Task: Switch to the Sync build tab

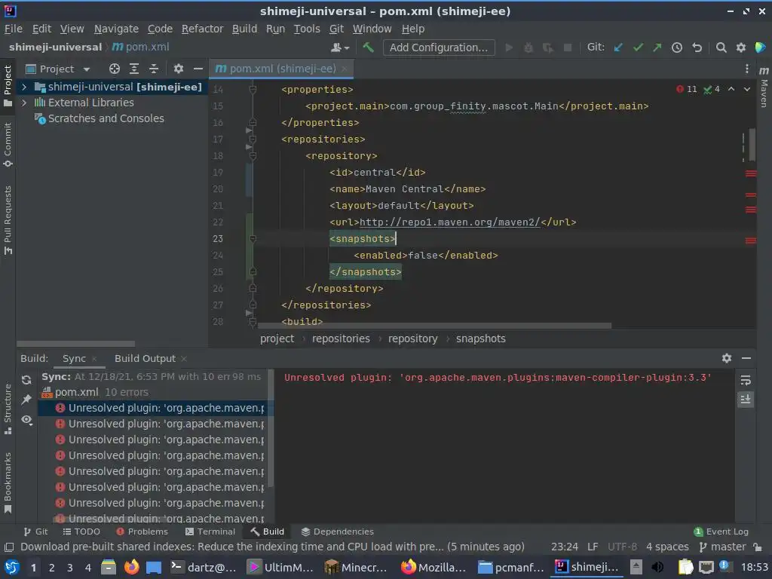Action: point(74,358)
